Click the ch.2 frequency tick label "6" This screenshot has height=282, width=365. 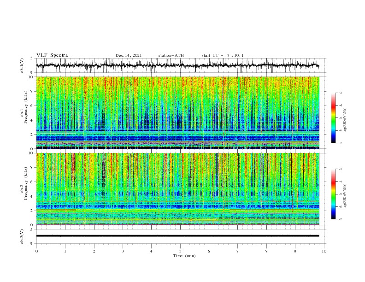[x=32, y=182]
